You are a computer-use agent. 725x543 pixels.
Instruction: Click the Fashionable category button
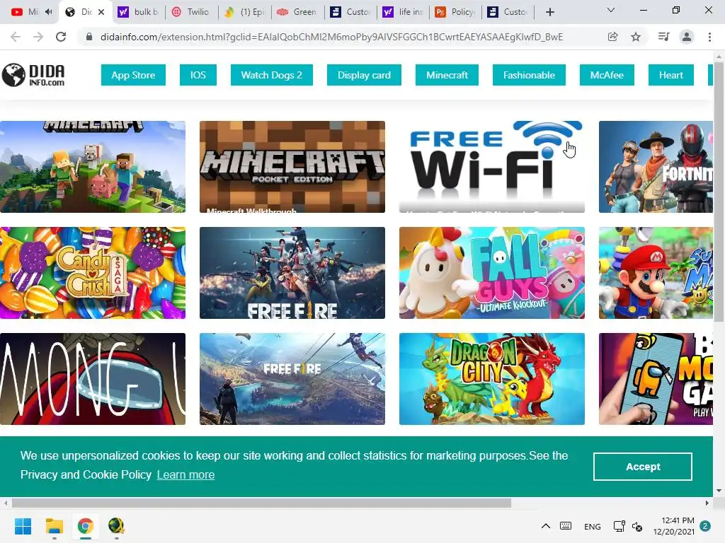529,75
